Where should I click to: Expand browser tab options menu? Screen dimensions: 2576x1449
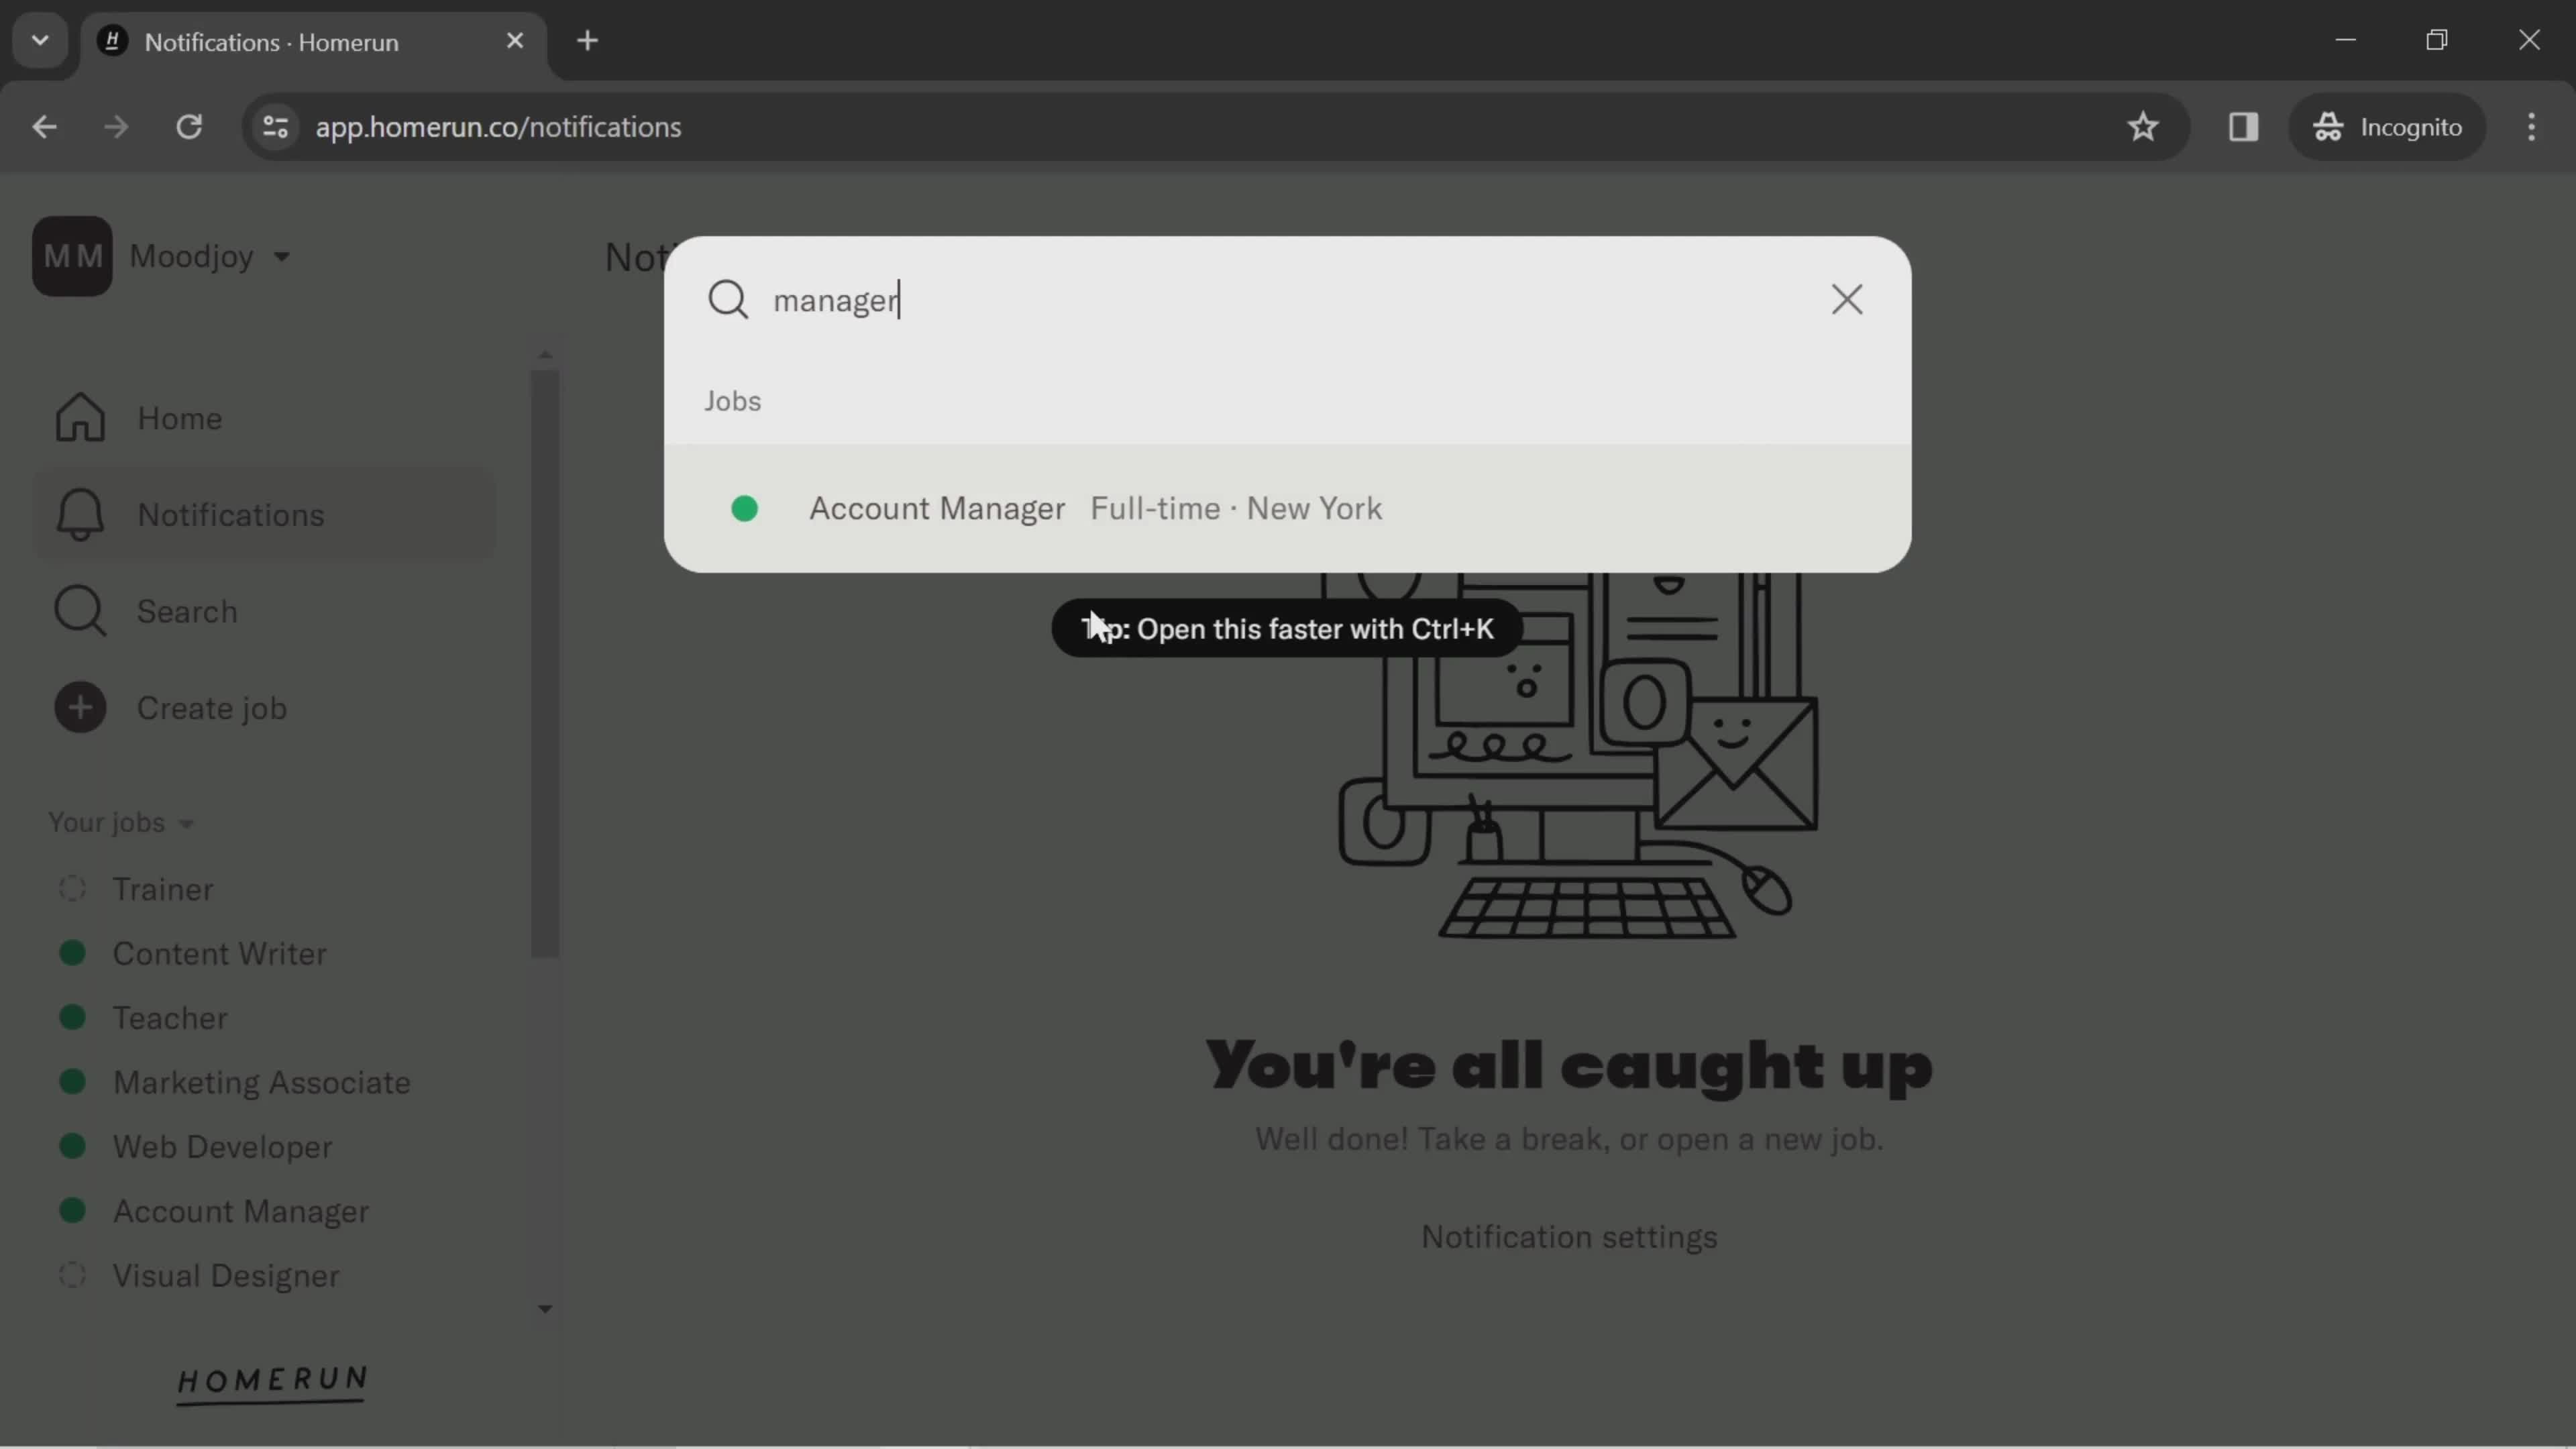(39, 41)
